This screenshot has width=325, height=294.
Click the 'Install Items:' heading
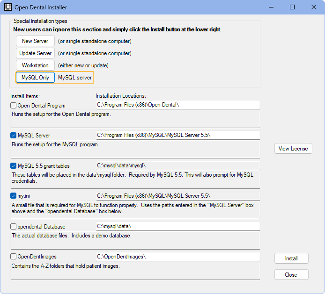pyautogui.click(x=25, y=96)
